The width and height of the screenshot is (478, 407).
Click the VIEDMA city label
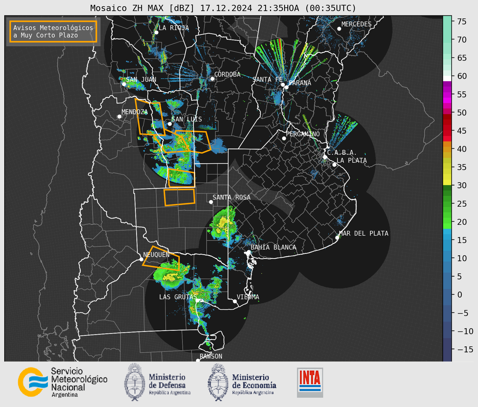[x=248, y=297]
